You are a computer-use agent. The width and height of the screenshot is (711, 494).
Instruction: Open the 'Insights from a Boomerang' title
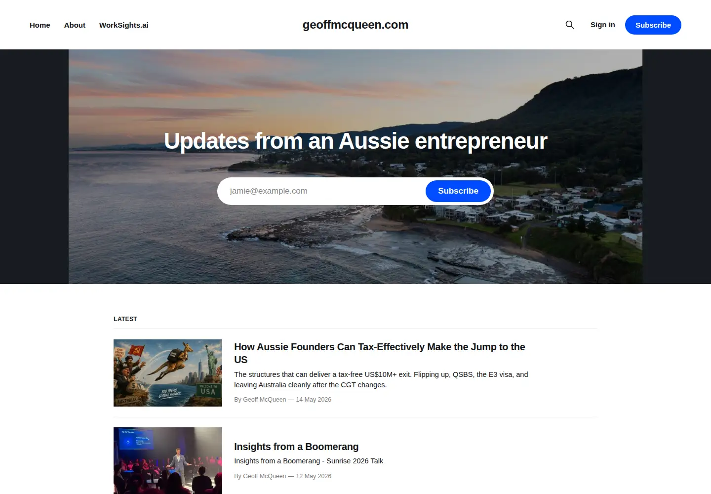click(296, 447)
